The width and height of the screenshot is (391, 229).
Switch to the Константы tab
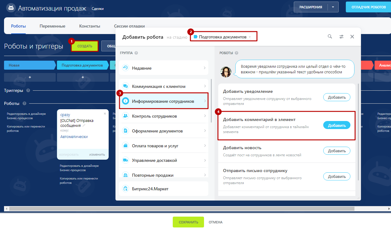coord(89,26)
